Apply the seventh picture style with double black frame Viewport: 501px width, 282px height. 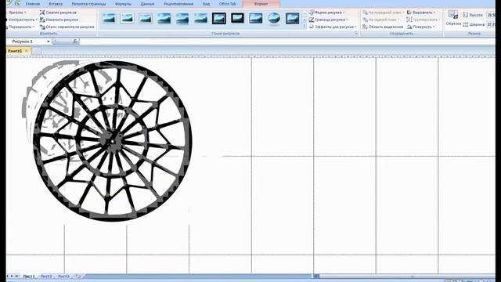click(219, 18)
